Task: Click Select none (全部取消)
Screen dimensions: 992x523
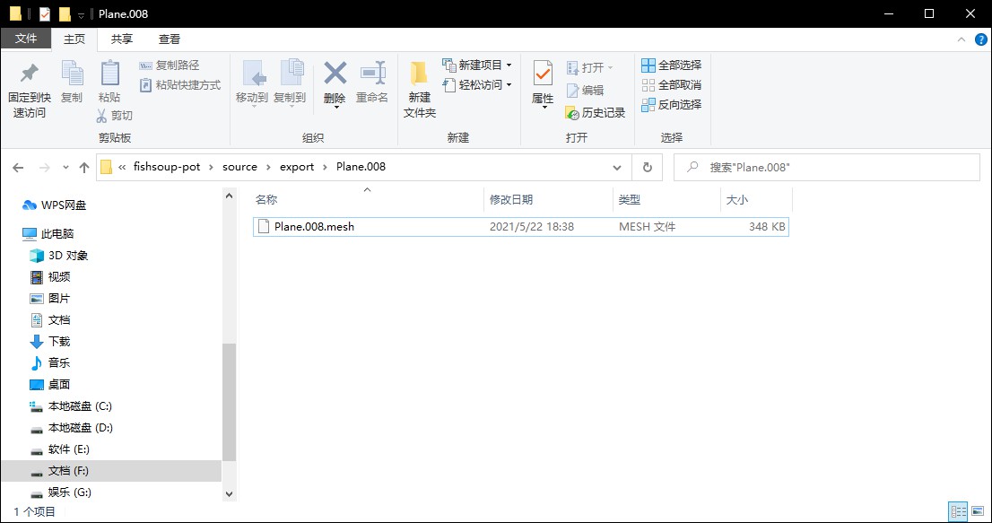Action: pos(671,84)
